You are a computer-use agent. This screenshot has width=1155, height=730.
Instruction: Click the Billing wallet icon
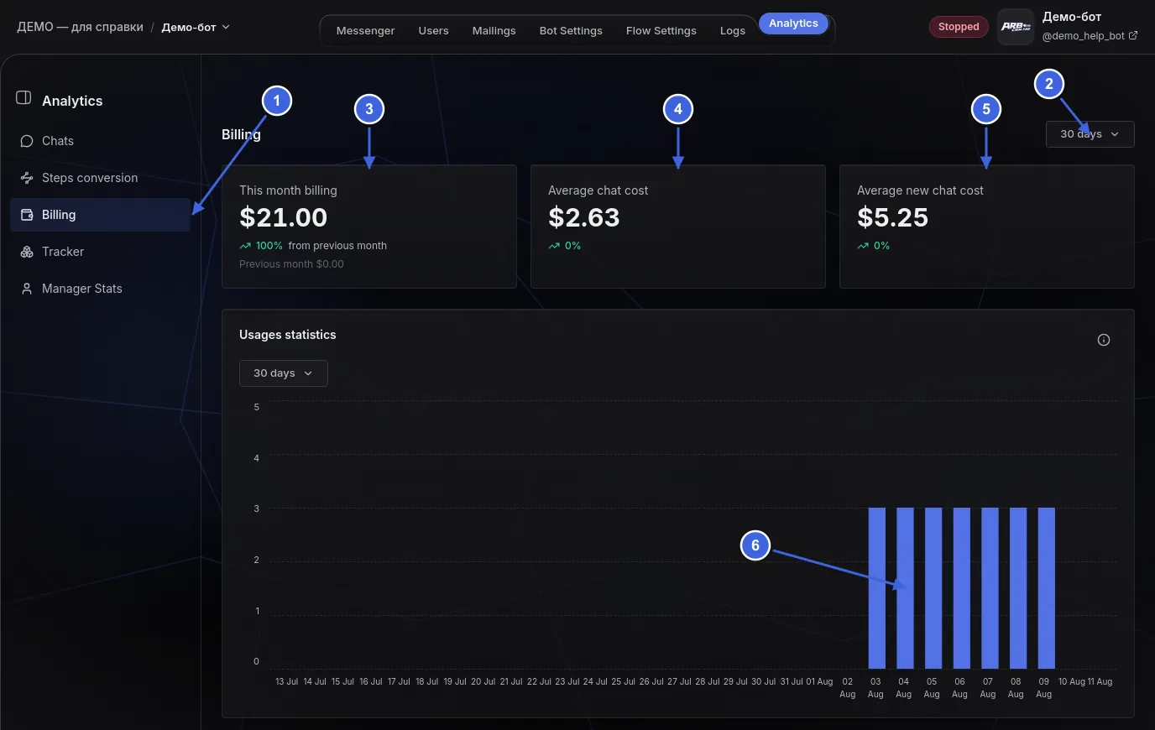(x=27, y=215)
